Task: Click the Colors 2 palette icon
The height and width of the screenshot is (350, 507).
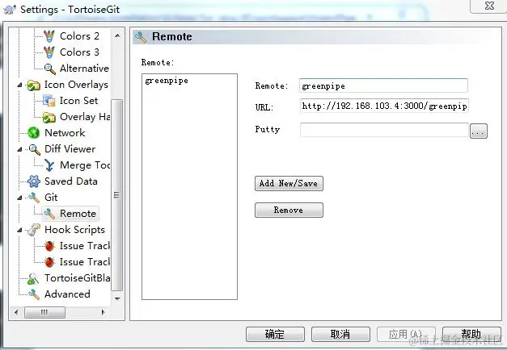Action: [49, 36]
